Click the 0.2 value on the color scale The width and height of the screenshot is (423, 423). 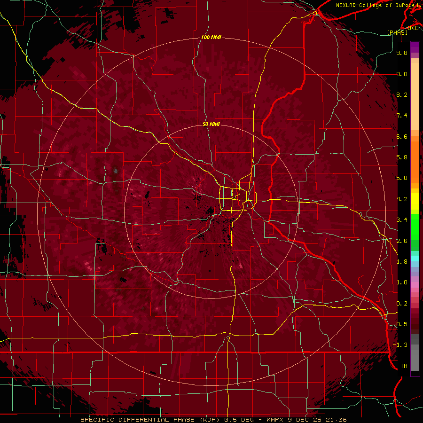click(402, 304)
